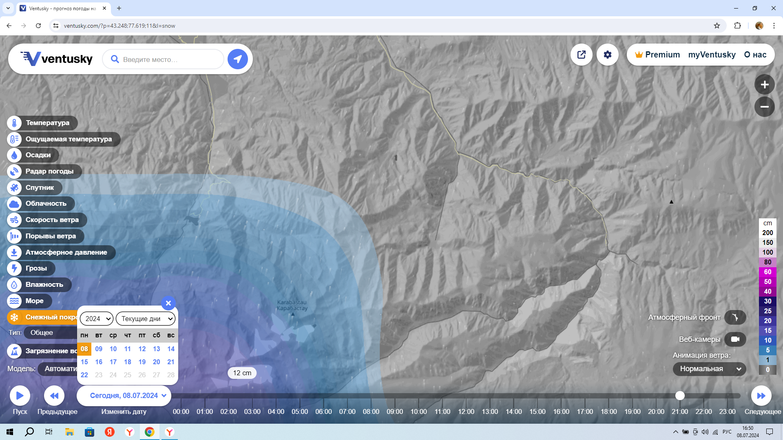The image size is (783, 440).
Task: Click the browser address bar URL
Action: click(119, 26)
